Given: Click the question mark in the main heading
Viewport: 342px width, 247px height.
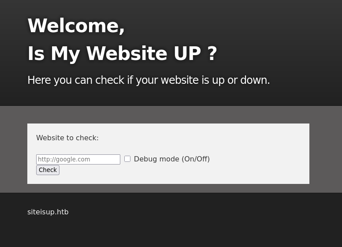Looking at the screenshot, I should (x=212, y=54).
